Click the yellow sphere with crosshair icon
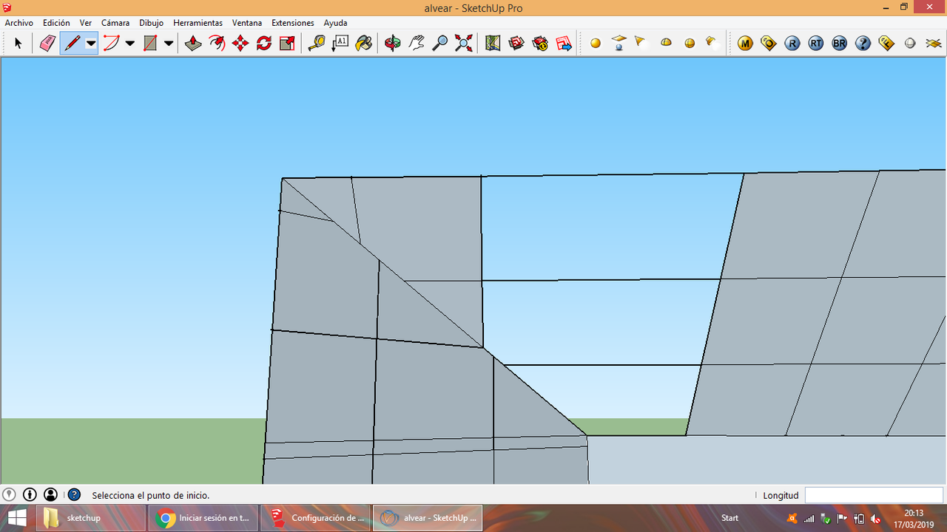The height and width of the screenshot is (532, 947). (690, 44)
